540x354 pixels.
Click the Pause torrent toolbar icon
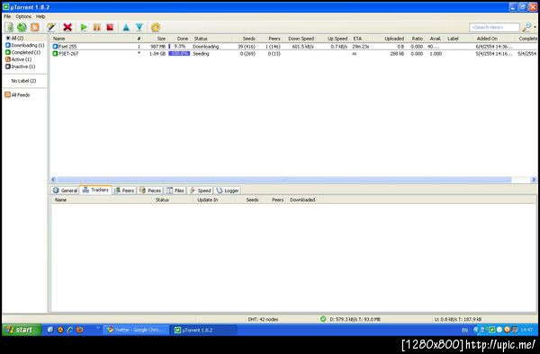97,27
